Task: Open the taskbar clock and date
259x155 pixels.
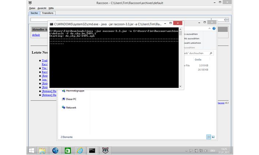Action: click(x=224, y=151)
